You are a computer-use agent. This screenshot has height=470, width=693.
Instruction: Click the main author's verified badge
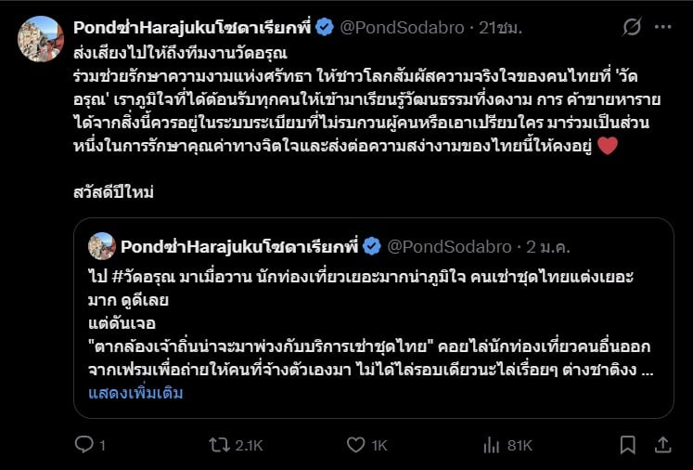tap(324, 28)
